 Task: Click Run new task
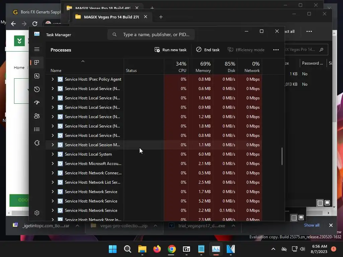[170, 50]
